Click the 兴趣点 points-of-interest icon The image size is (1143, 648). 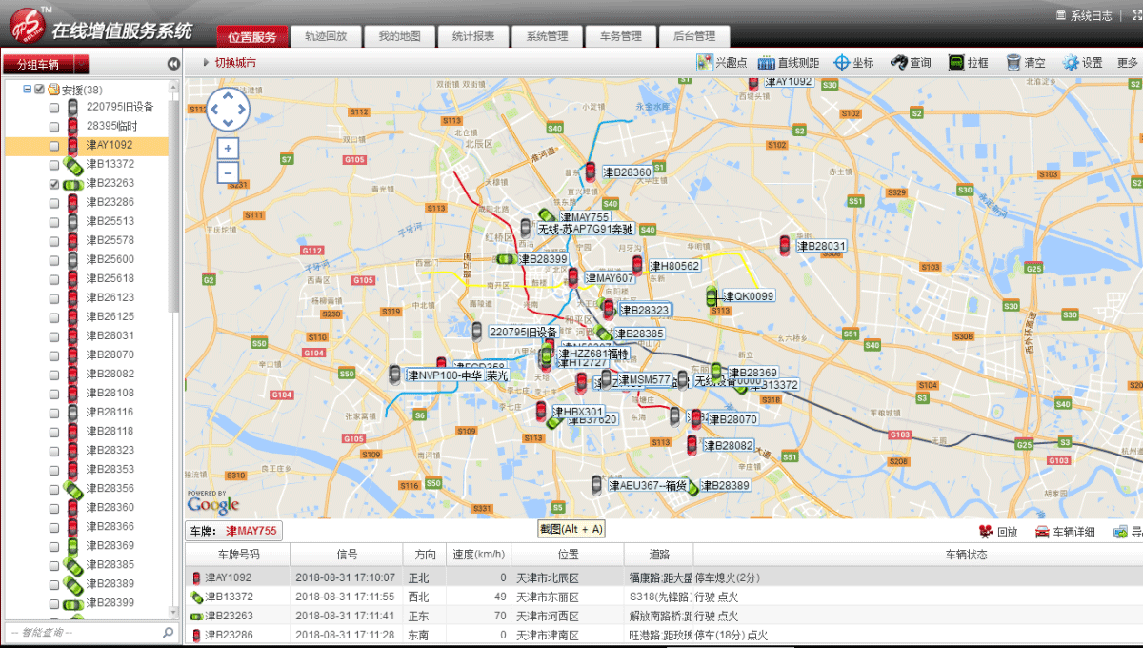coord(705,63)
